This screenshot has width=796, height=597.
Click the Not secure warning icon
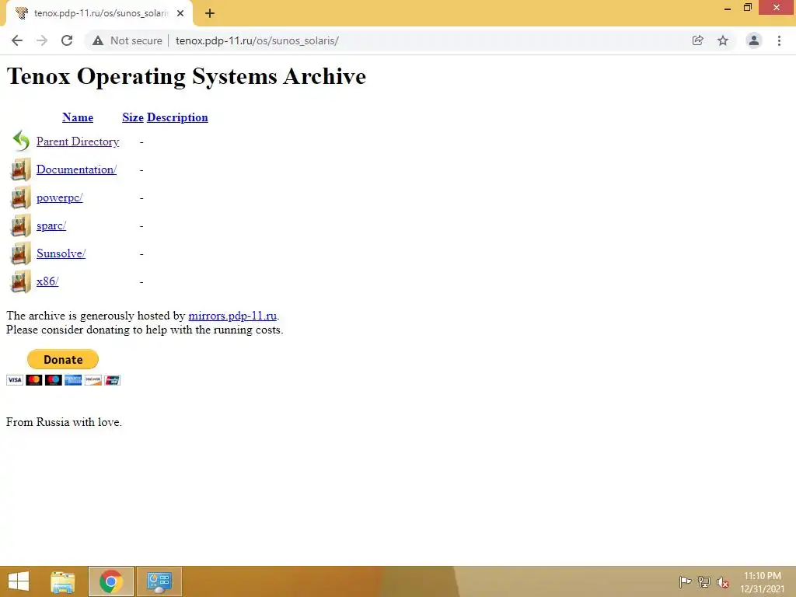pos(98,40)
